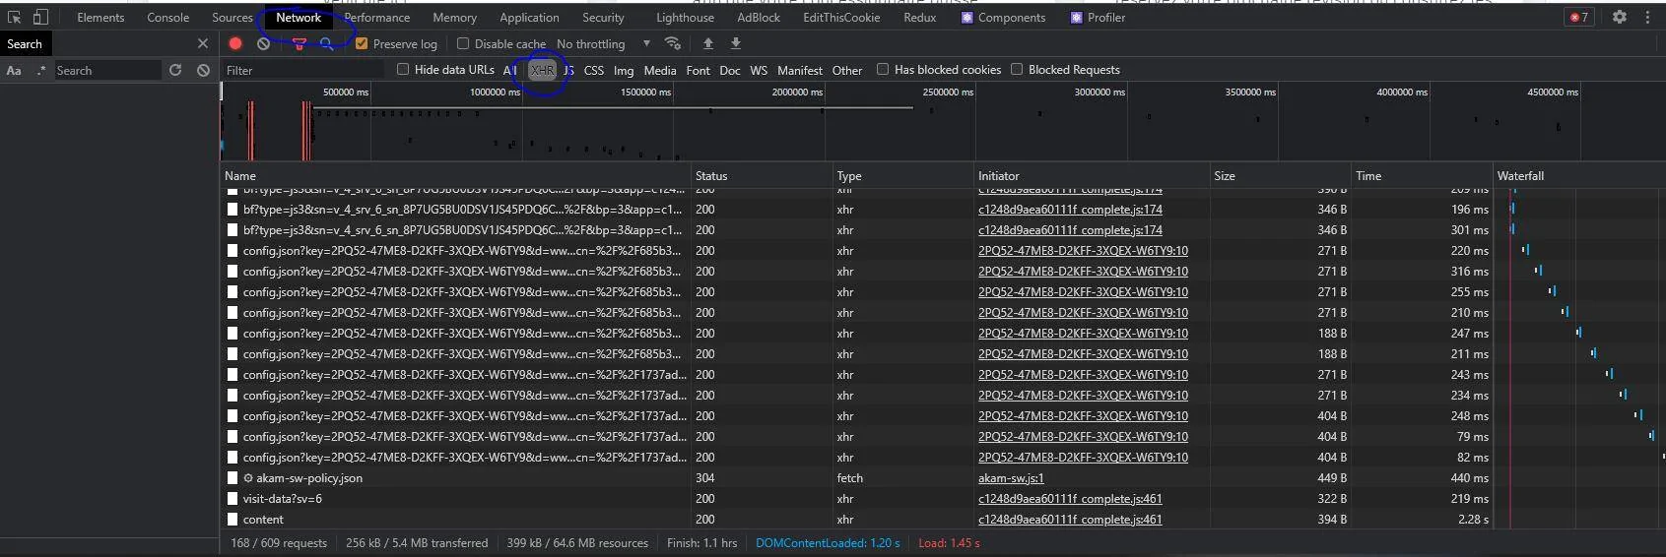Click file icon of content row
The width and height of the screenshot is (1666, 557).
tap(233, 520)
